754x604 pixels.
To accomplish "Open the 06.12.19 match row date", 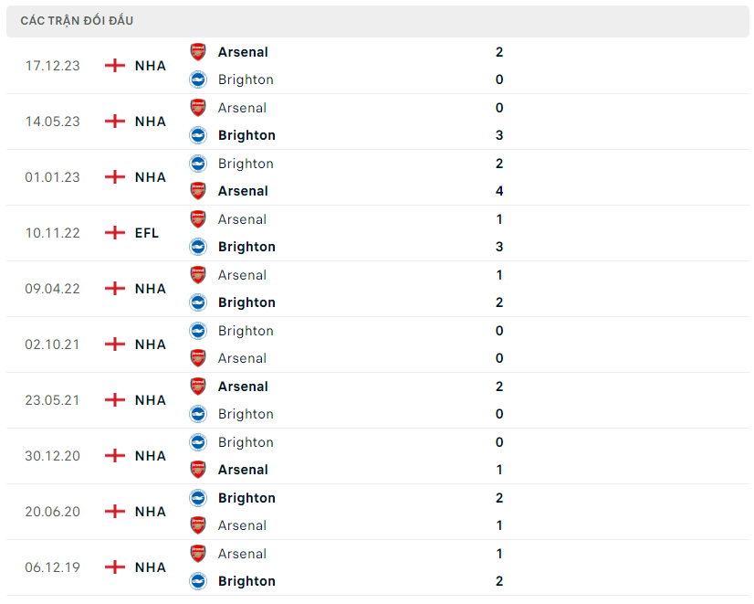I will click(52, 567).
